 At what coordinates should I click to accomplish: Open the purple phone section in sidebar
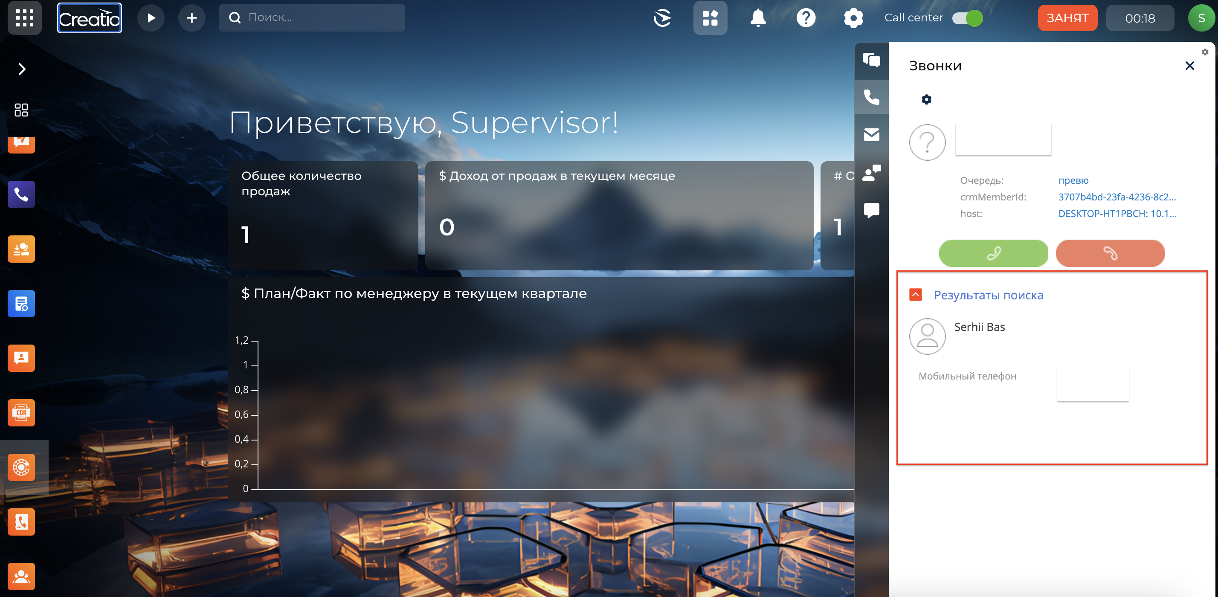[x=21, y=194]
